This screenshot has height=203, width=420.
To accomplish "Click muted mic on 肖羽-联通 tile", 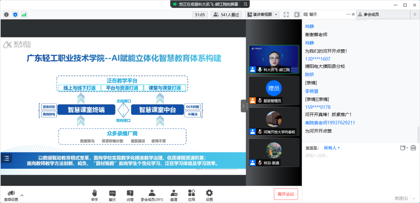I will 260,163.
